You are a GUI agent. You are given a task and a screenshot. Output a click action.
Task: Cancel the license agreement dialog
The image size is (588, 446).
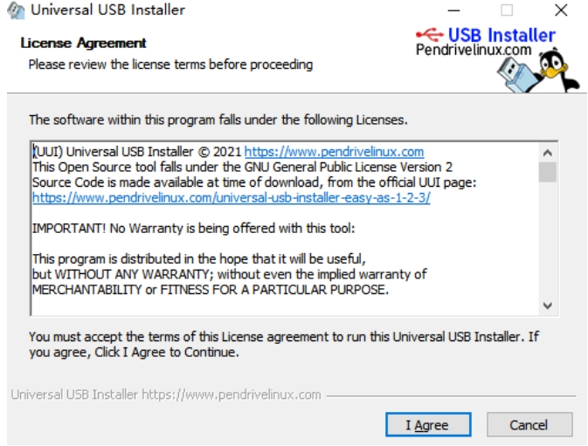tap(529, 425)
